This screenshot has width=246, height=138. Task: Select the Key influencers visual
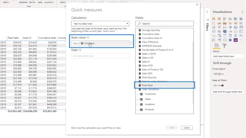pos(214,40)
